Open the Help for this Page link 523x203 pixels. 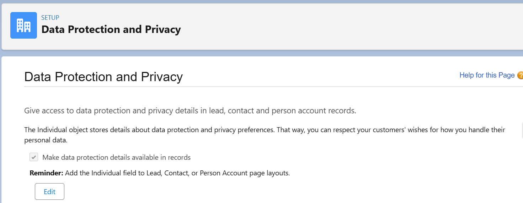[x=487, y=75]
